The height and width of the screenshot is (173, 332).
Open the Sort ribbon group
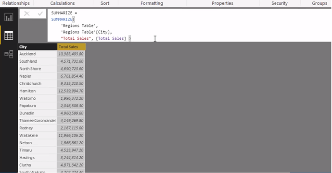[x=105, y=3]
